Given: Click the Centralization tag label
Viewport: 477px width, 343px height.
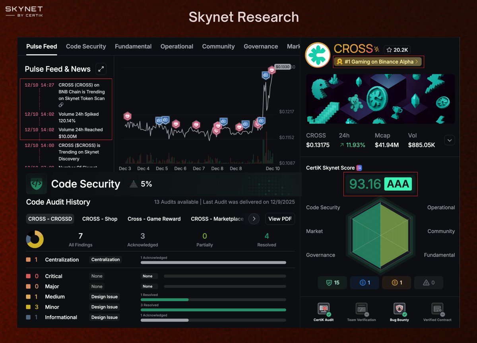Looking at the screenshot, I should tap(105, 259).
